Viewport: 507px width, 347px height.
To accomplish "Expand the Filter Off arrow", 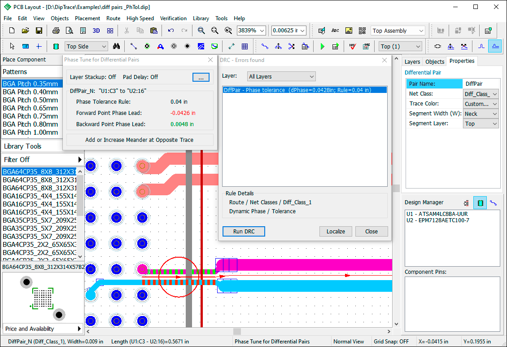I will click(x=79, y=159).
